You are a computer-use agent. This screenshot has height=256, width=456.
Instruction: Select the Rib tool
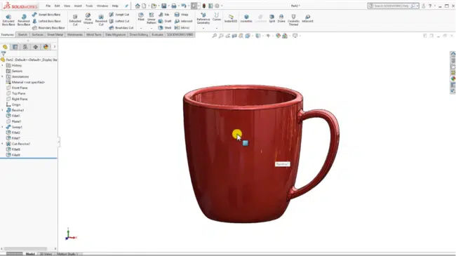(x=163, y=15)
